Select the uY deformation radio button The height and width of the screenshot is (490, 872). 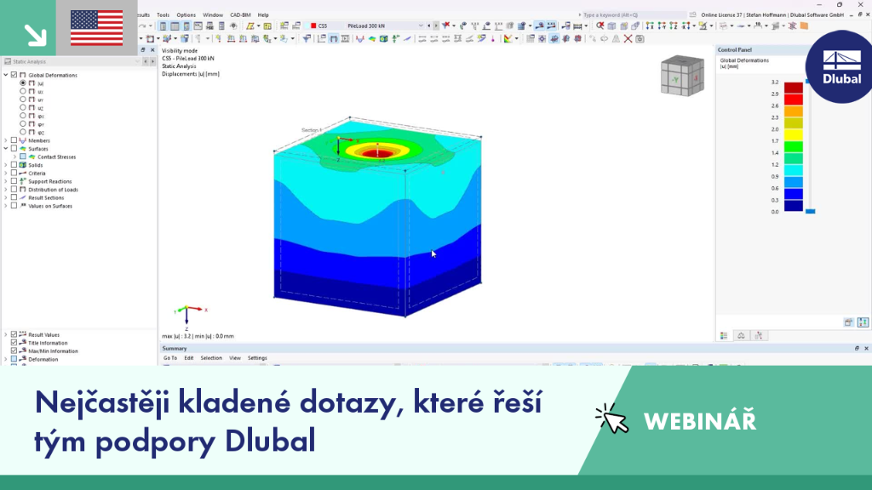click(23, 100)
